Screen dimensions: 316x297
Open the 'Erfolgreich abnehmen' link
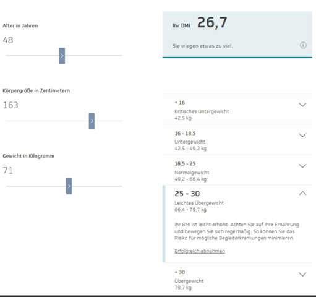200,251
